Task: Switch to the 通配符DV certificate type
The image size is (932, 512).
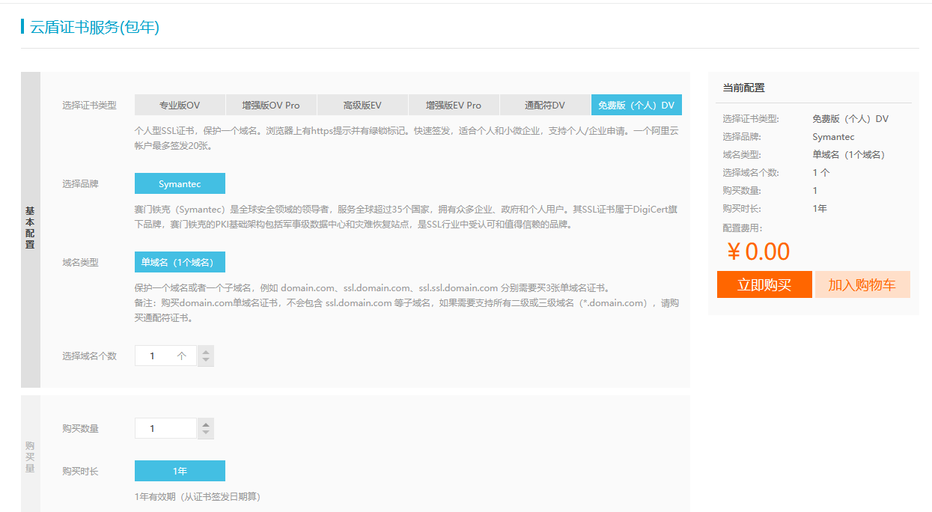Action: coord(545,105)
